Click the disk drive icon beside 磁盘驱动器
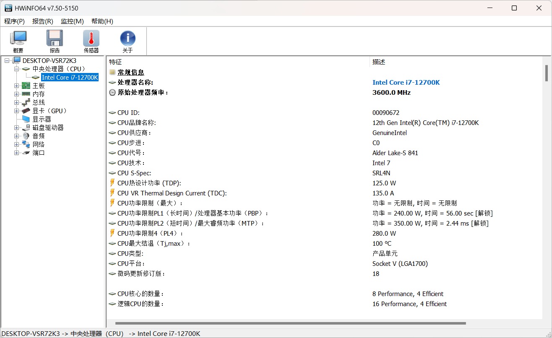552x338 pixels. click(26, 127)
